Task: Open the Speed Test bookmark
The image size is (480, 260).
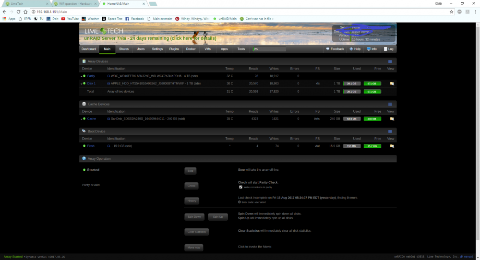Action: (112, 19)
